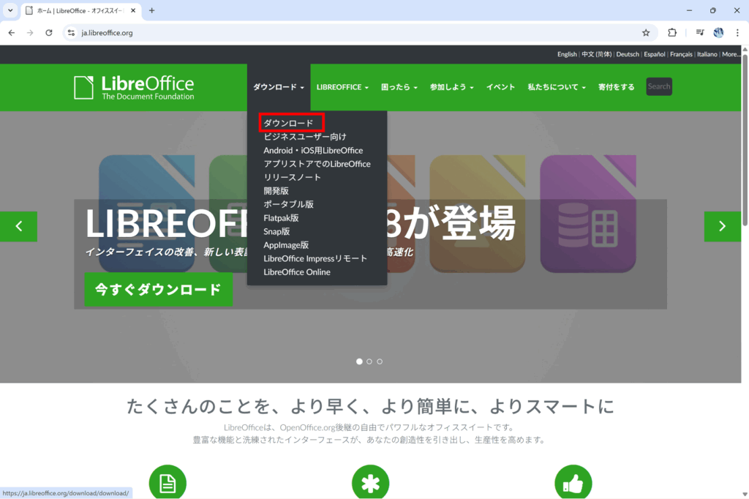
Task: Choose ダウンロード from the open dropdown menu
Action: 288,123
